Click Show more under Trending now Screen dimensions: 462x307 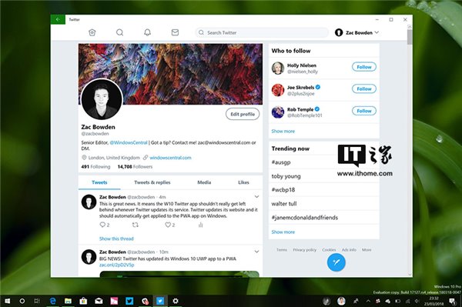click(x=283, y=232)
